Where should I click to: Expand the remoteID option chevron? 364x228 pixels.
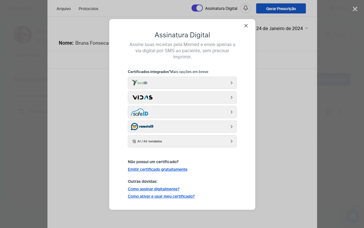point(231,127)
